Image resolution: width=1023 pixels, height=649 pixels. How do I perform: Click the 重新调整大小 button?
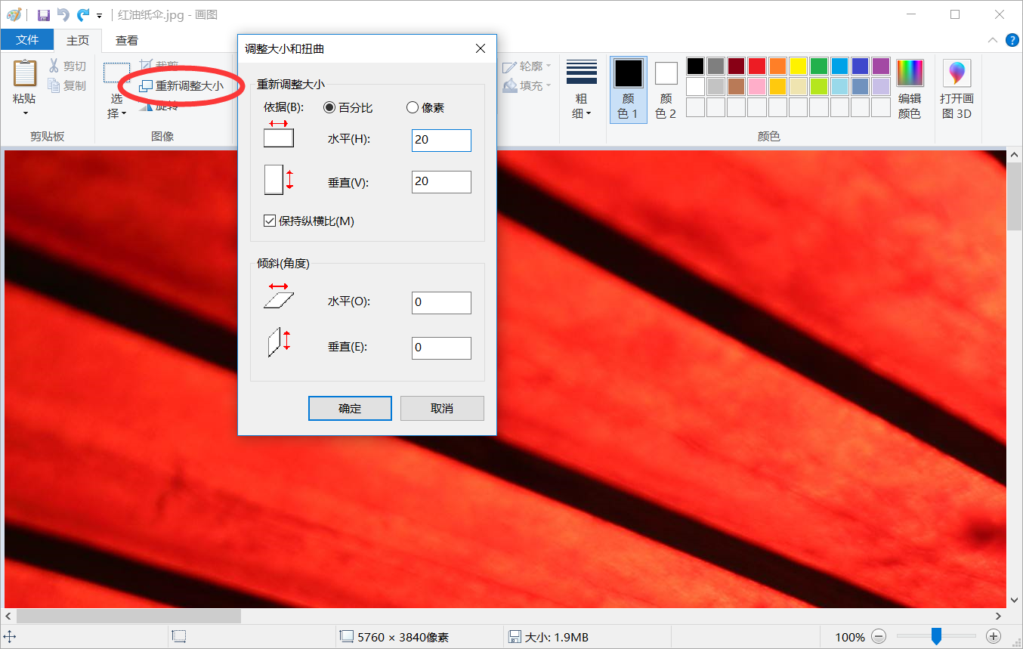point(181,85)
